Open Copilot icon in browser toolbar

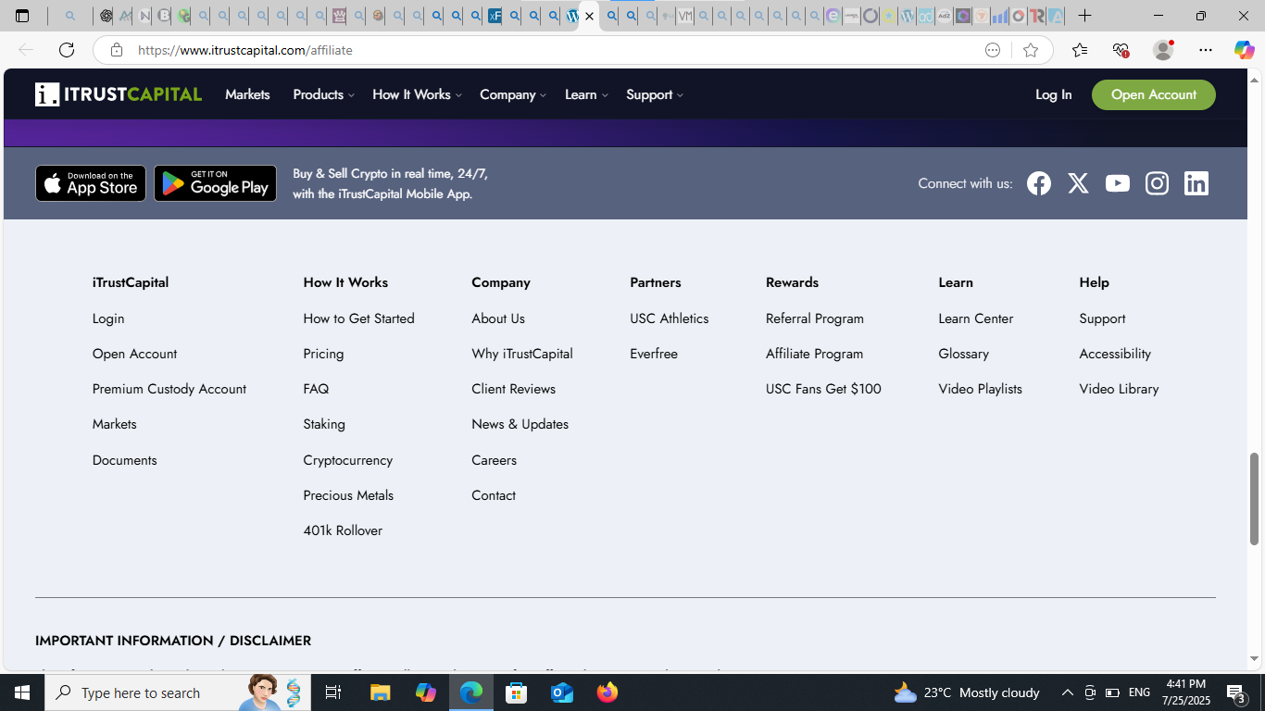[1244, 50]
